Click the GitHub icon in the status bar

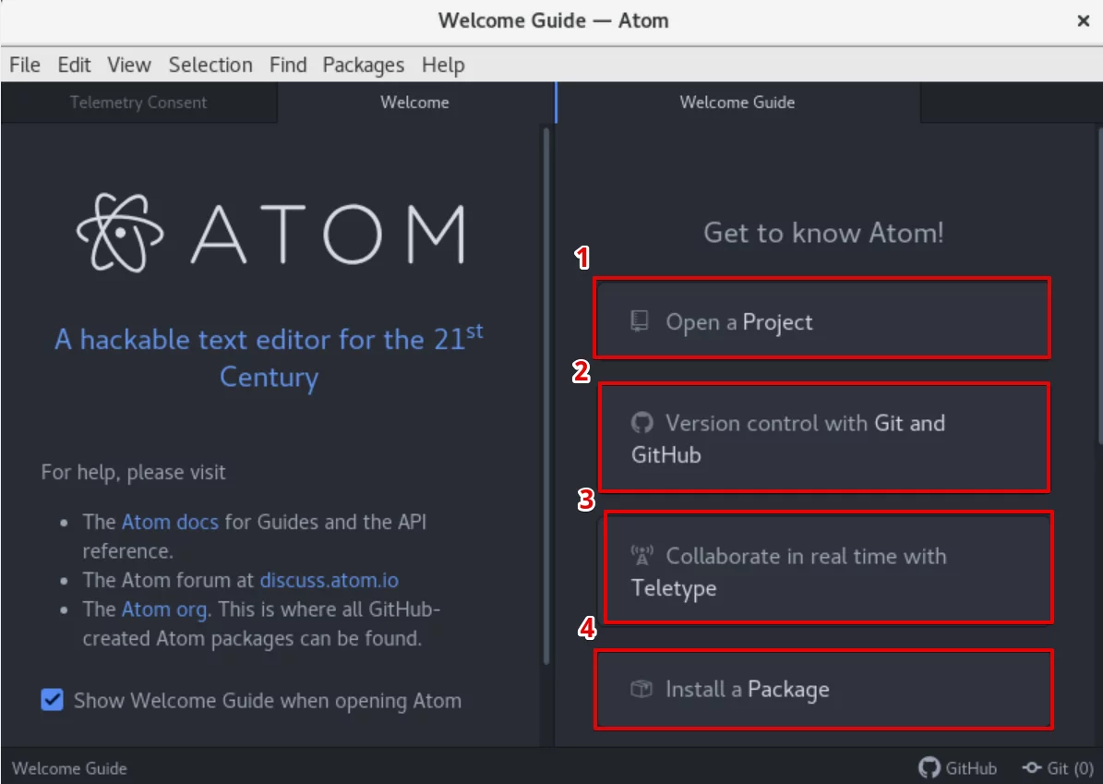(929, 767)
